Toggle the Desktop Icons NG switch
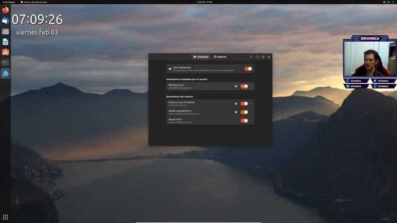397x223 pixels. [x=244, y=103]
